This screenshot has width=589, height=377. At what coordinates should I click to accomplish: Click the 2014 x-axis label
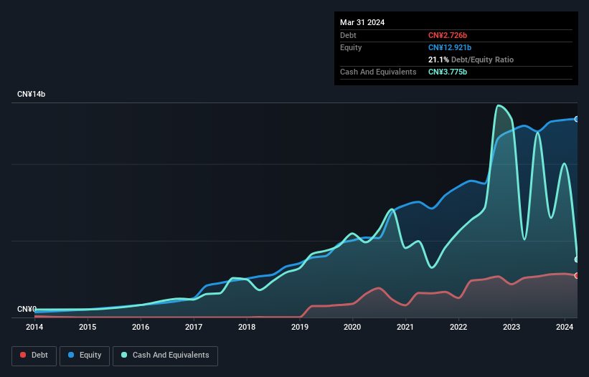(34, 327)
